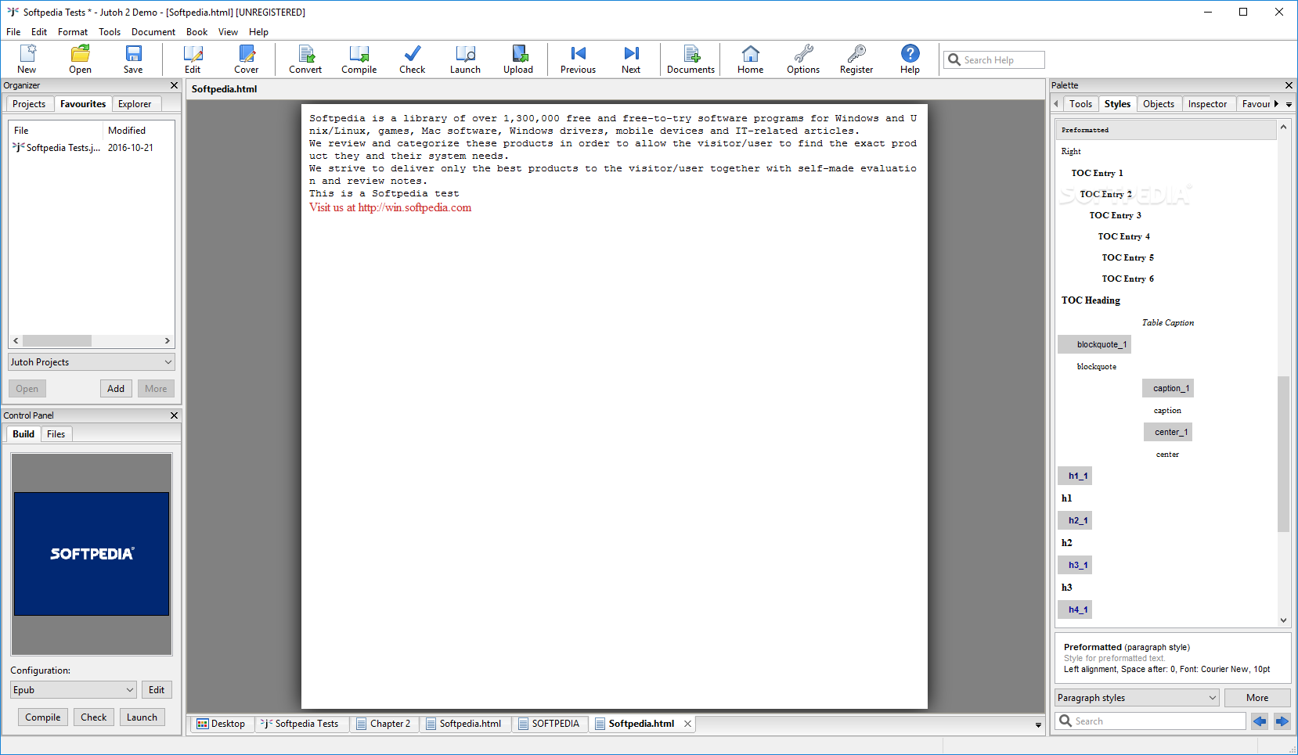Go to the Next document icon
This screenshot has height=755, width=1298.
coord(631,59)
